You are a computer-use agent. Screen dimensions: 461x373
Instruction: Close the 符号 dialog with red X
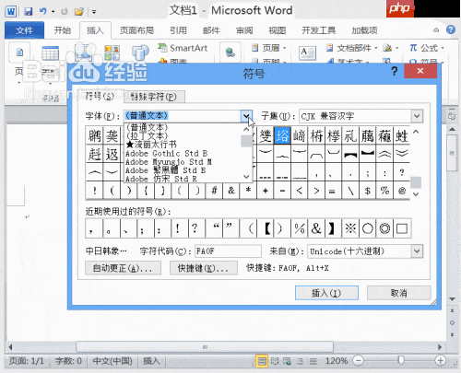tap(420, 71)
